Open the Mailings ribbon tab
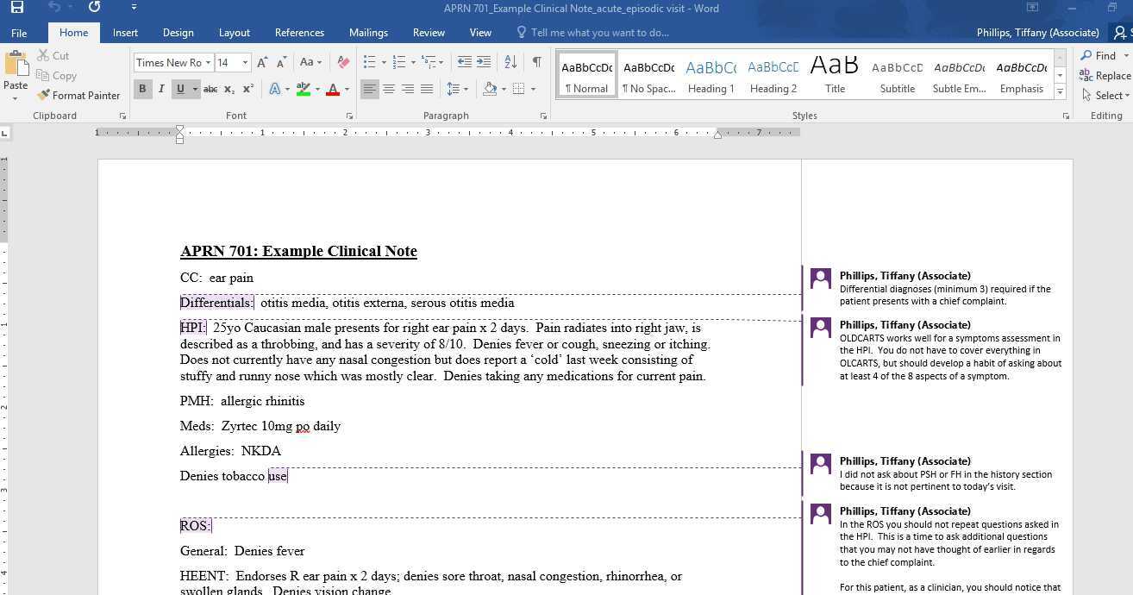This screenshot has width=1133, height=595. point(368,32)
